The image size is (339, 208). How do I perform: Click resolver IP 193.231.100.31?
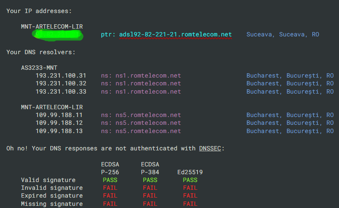coord(61,76)
